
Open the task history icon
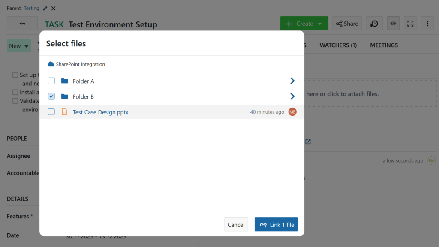point(374,23)
